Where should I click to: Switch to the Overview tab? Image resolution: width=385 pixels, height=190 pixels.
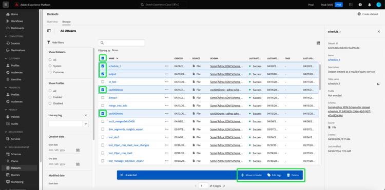52,22
